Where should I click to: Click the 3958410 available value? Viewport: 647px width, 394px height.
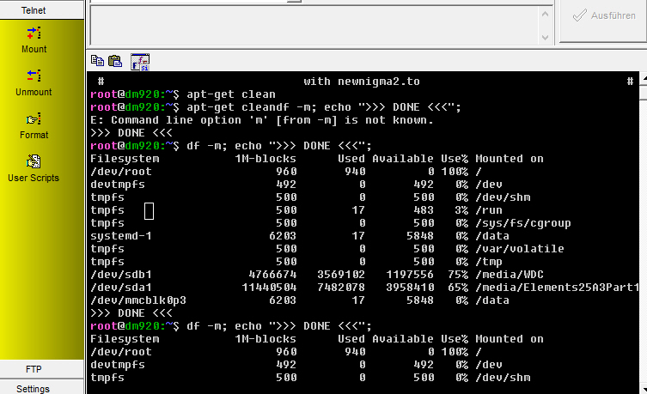410,288
